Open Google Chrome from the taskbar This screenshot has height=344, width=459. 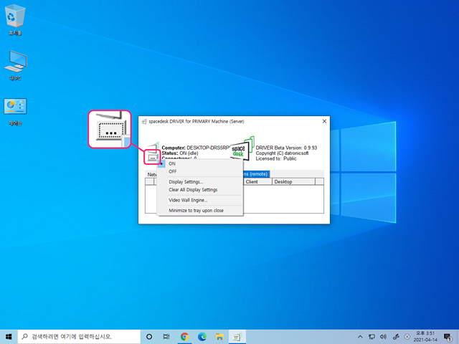tap(184, 336)
